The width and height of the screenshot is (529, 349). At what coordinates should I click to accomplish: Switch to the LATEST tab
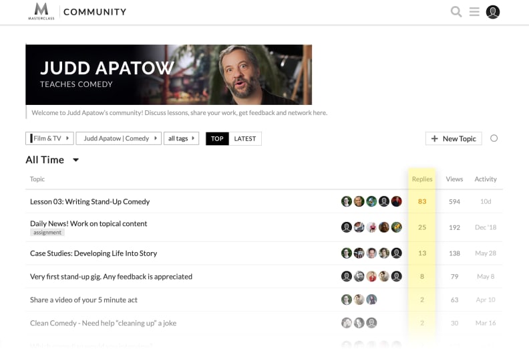click(x=245, y=138)
